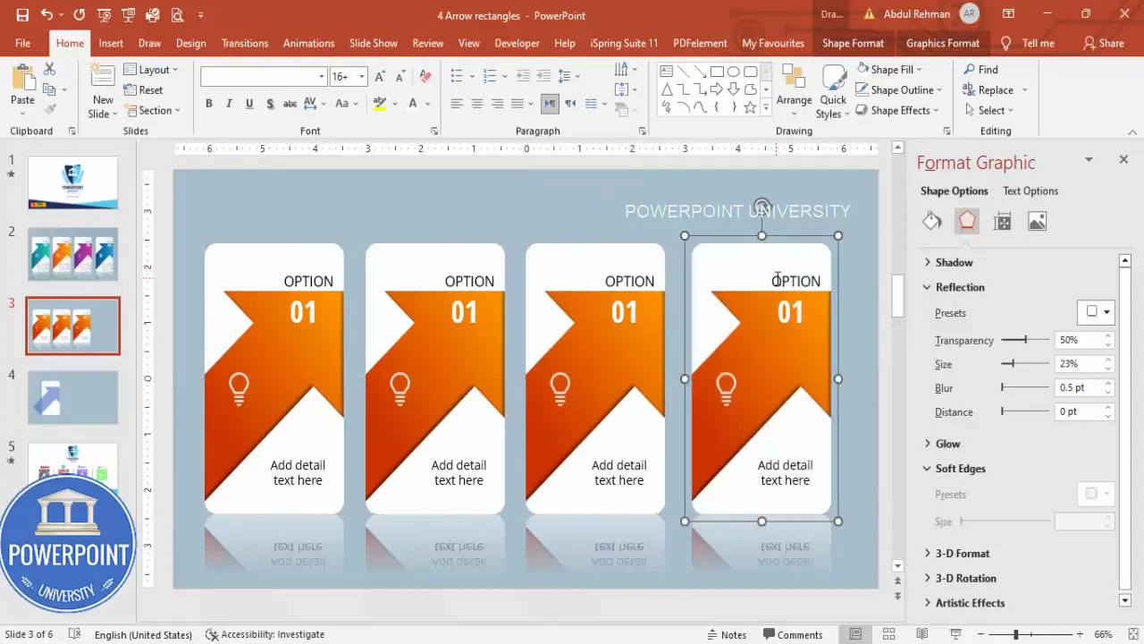Start Slide Show from status bar
Screen dimensions: 1144x644
pos(955,634)
